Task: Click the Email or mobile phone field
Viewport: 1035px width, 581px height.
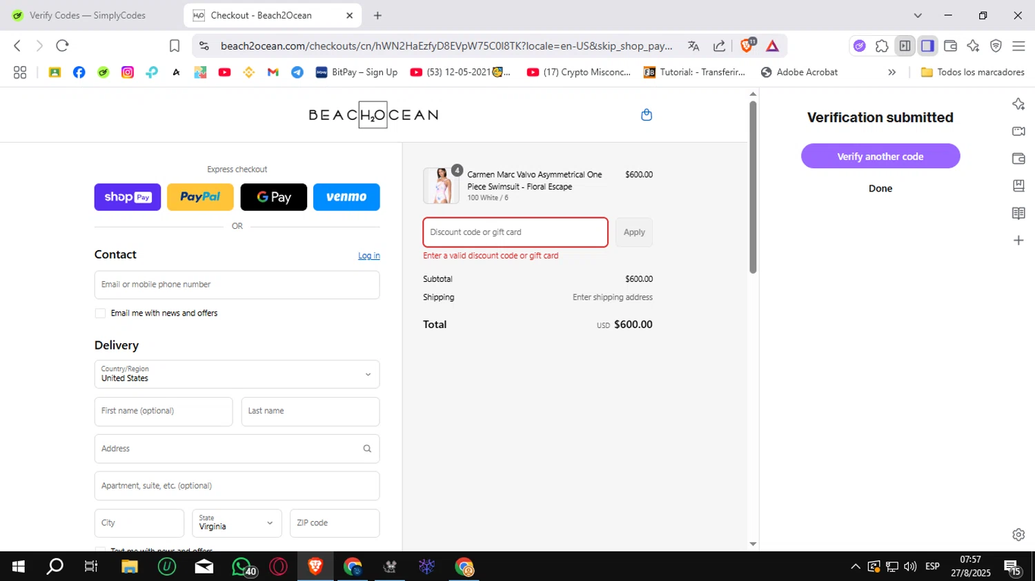Action: (x=237, y=285)
